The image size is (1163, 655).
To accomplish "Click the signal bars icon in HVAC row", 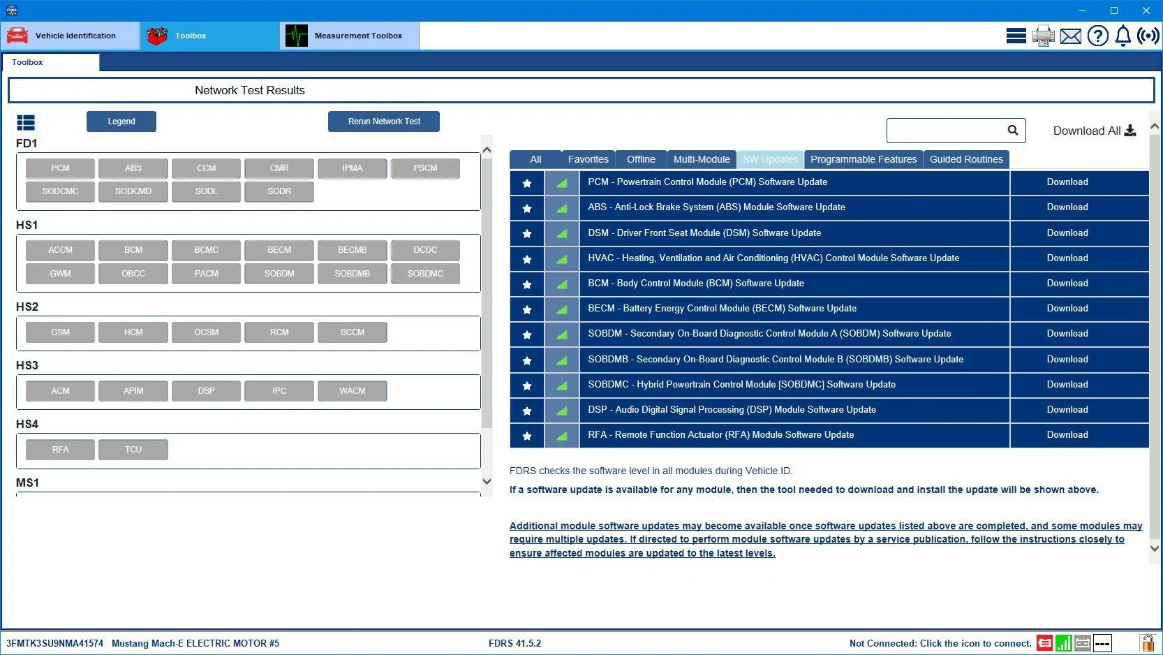I will [x=562, y=259].
